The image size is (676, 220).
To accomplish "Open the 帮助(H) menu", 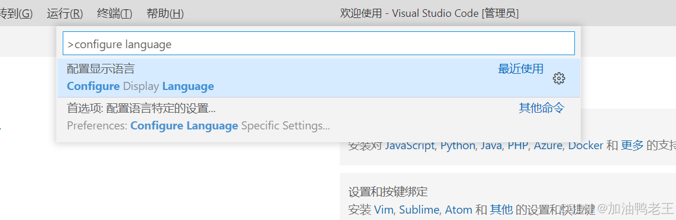I will tap(165, 14).
